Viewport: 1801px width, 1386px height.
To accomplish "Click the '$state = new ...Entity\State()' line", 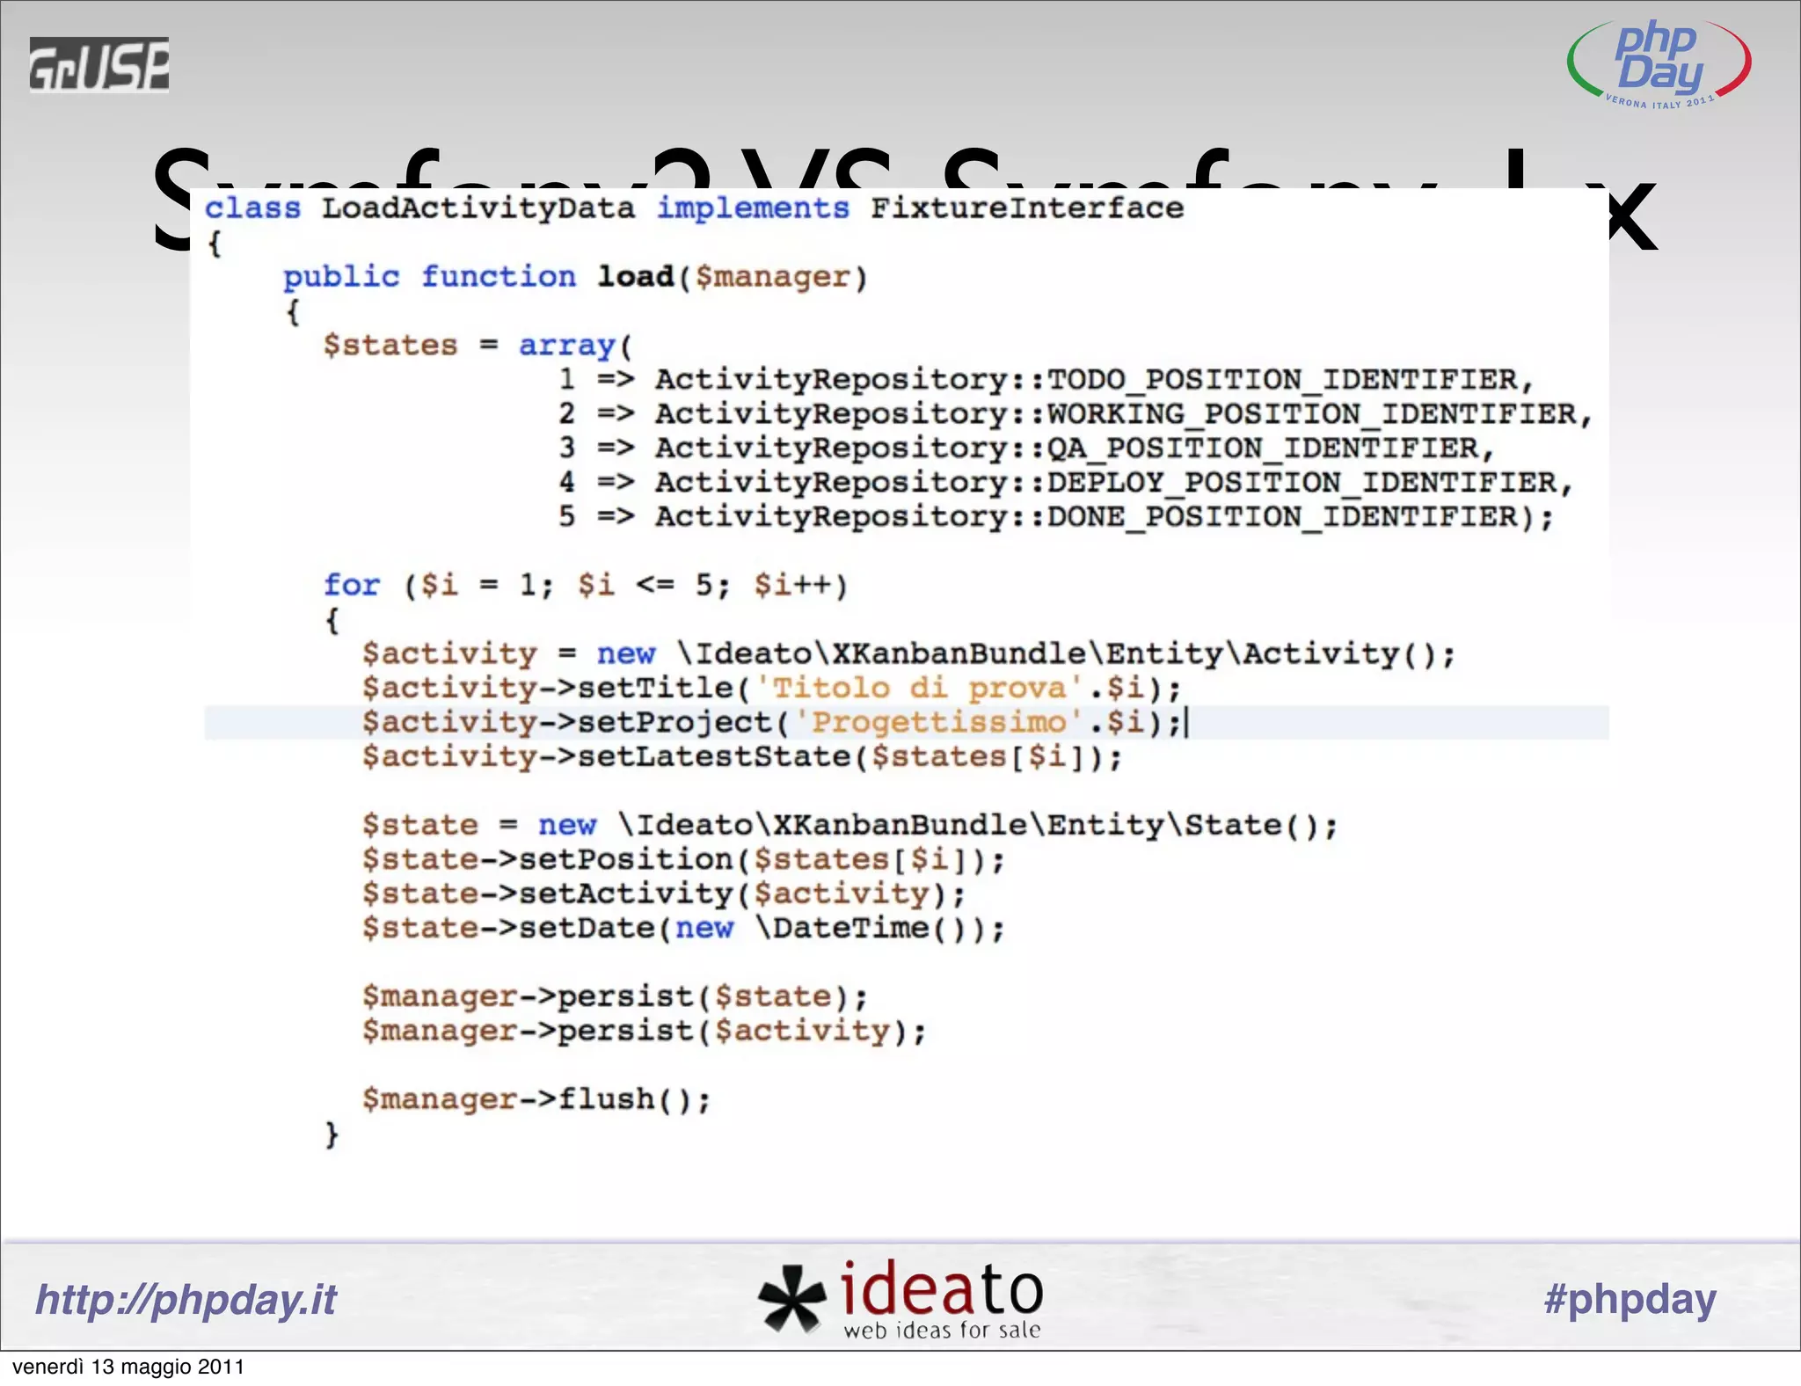I will (849, 825).
